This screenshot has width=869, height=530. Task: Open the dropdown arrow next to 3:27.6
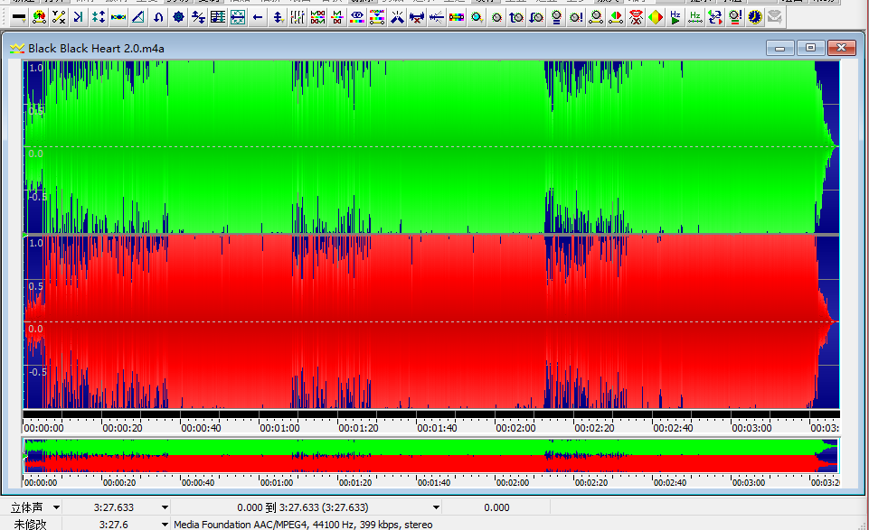165,524
